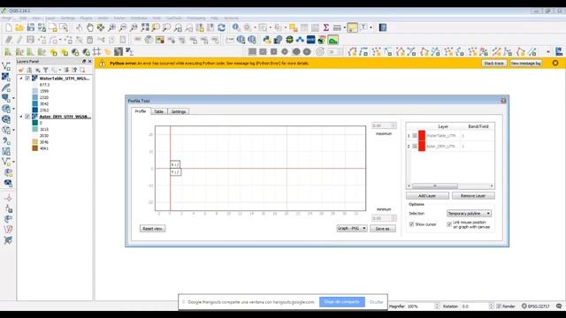
Task: Click the Help contents book icon
Action: 383,27
